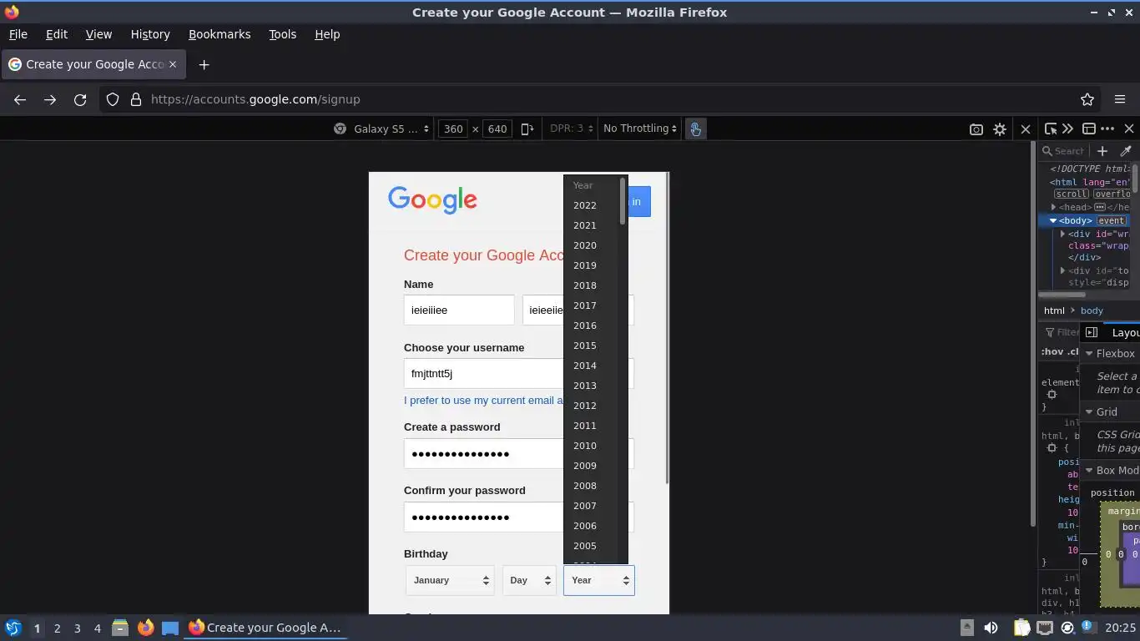The height and width of the screenshot is (641, 1140).
Task: Click the first name input field
Action: 459,310
